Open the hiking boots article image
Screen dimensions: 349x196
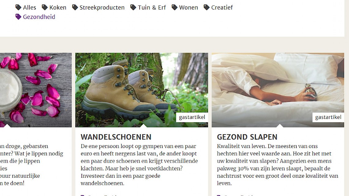pyautogui.click(x=141, y=90)
